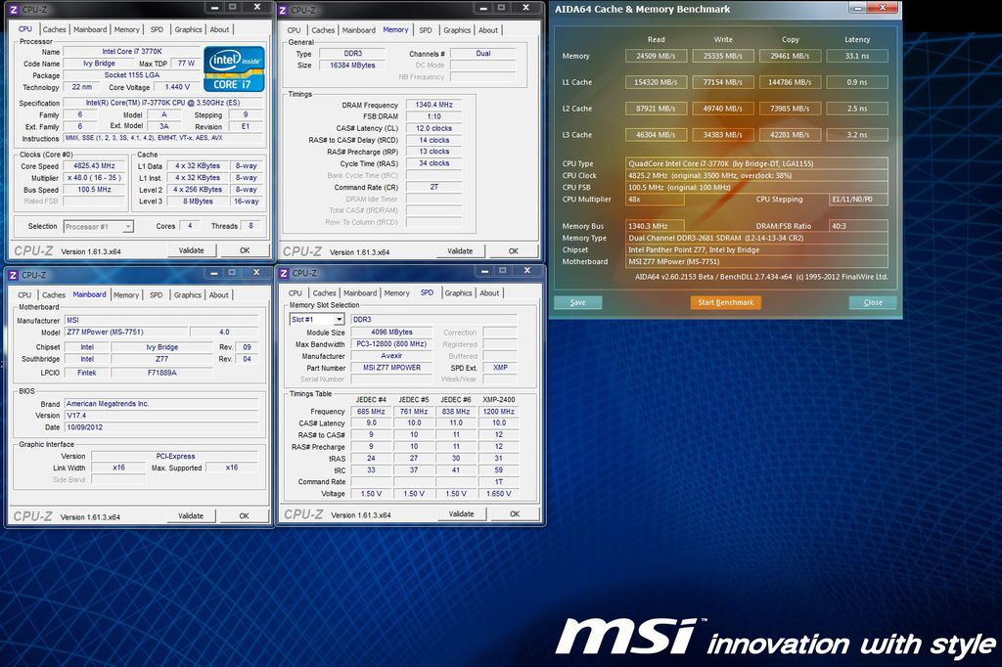The image size is (1002, 667).
Task: Open Graphics tab in the SPD CPU-Z window
Action: [458, 293]
